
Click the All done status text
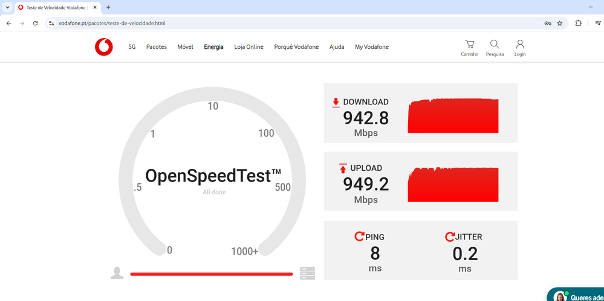214,192
